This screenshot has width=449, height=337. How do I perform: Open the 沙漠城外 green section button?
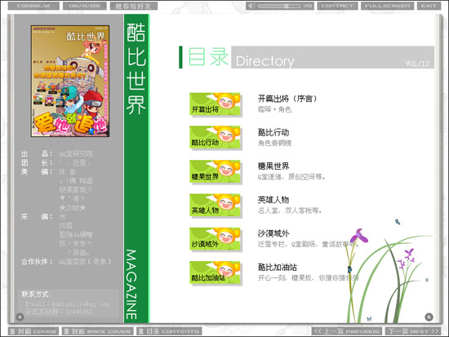pyautogui.click(x=215, y=239)
